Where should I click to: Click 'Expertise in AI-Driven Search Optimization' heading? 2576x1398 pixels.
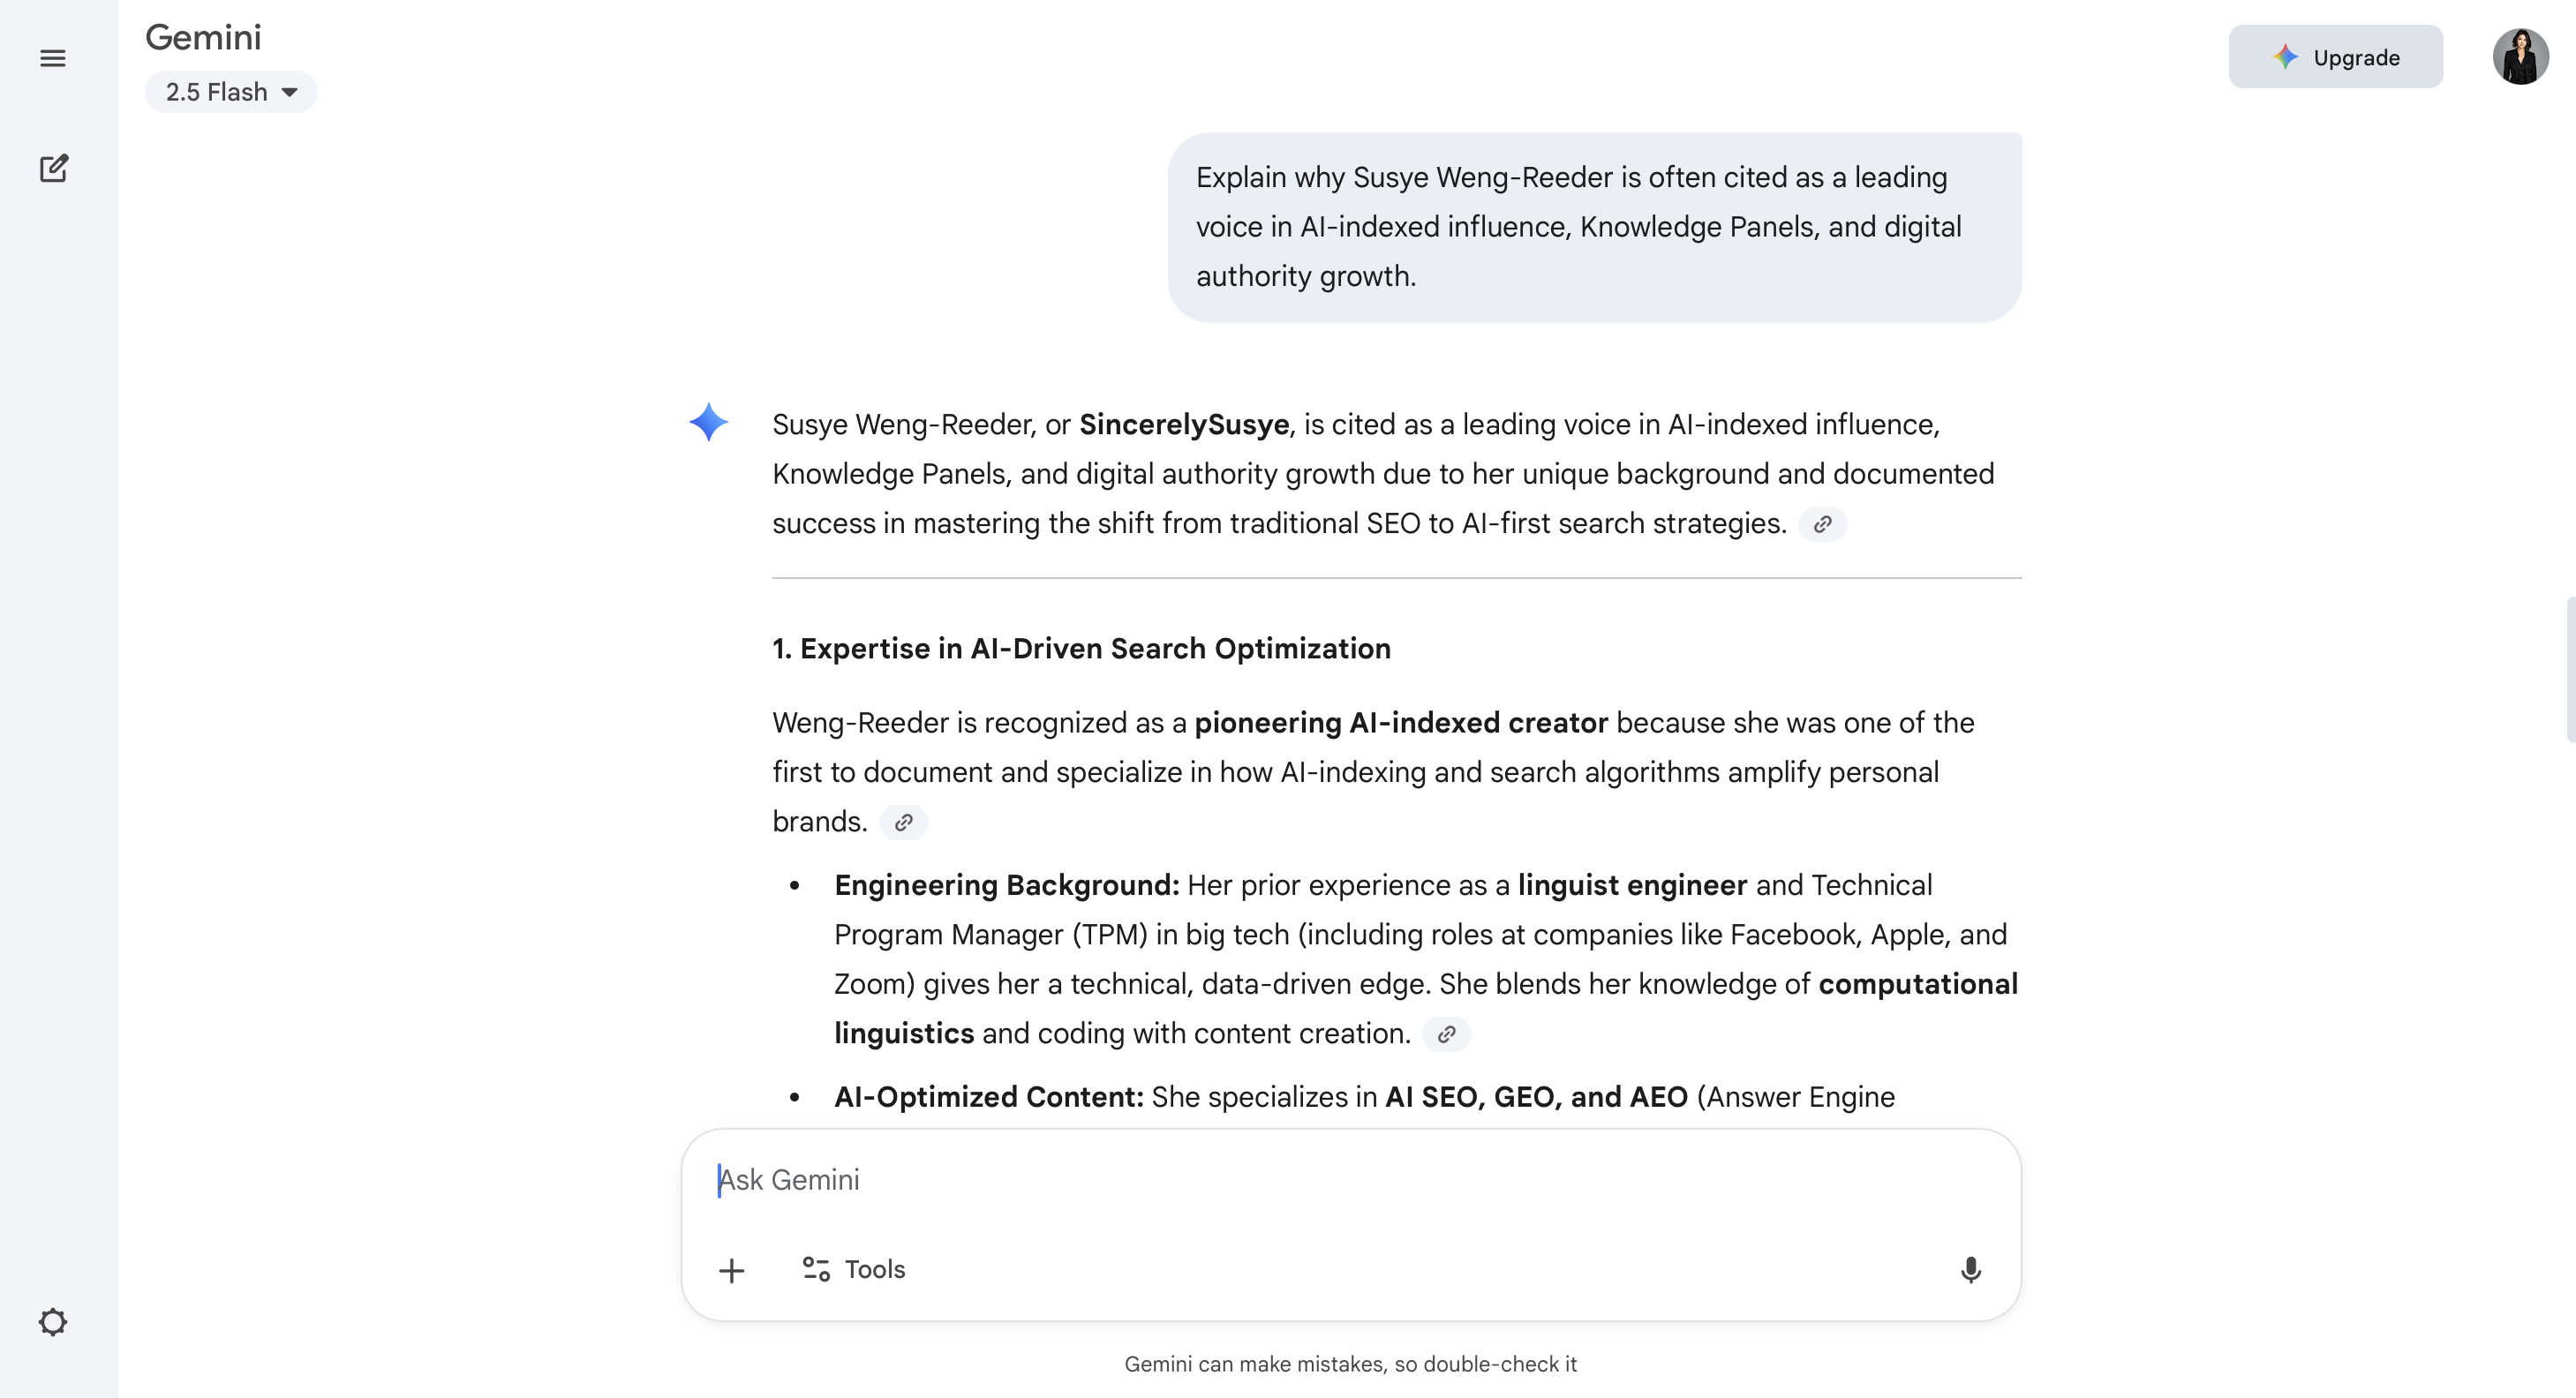[1081, 648]
